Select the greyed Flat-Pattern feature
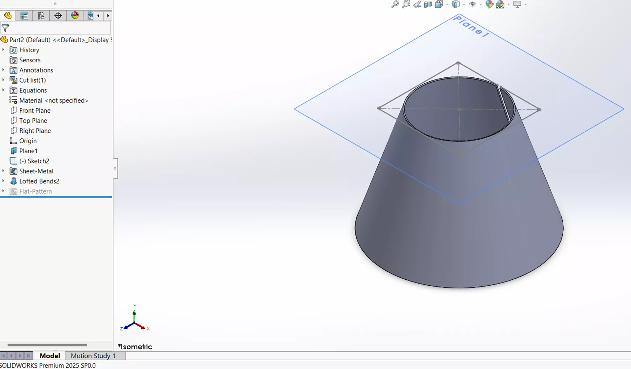This screenshot has height=369, width=631. 35,192
